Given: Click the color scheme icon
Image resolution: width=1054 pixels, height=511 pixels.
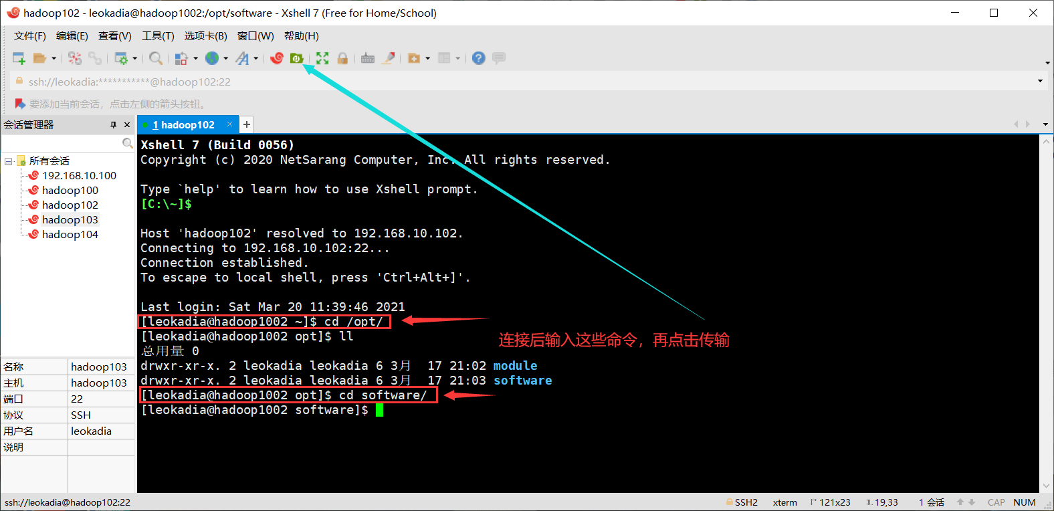Looking at the screenshot, I should coord(181,58).
